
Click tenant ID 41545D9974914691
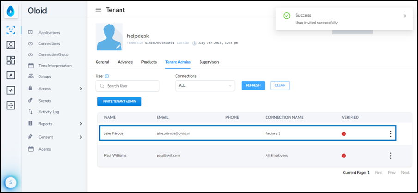[159, 43]
